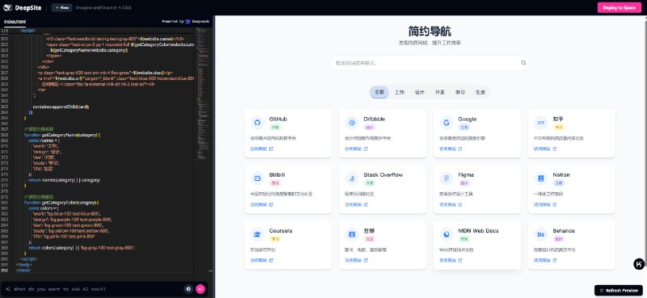
Task: Open AI settings gear in prompt bar
Action: click(x=188, y=289)
